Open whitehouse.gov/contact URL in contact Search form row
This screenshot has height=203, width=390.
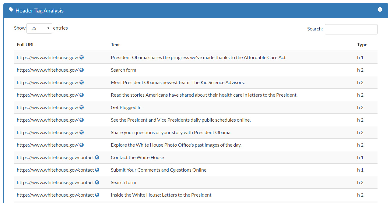(55, 182)
